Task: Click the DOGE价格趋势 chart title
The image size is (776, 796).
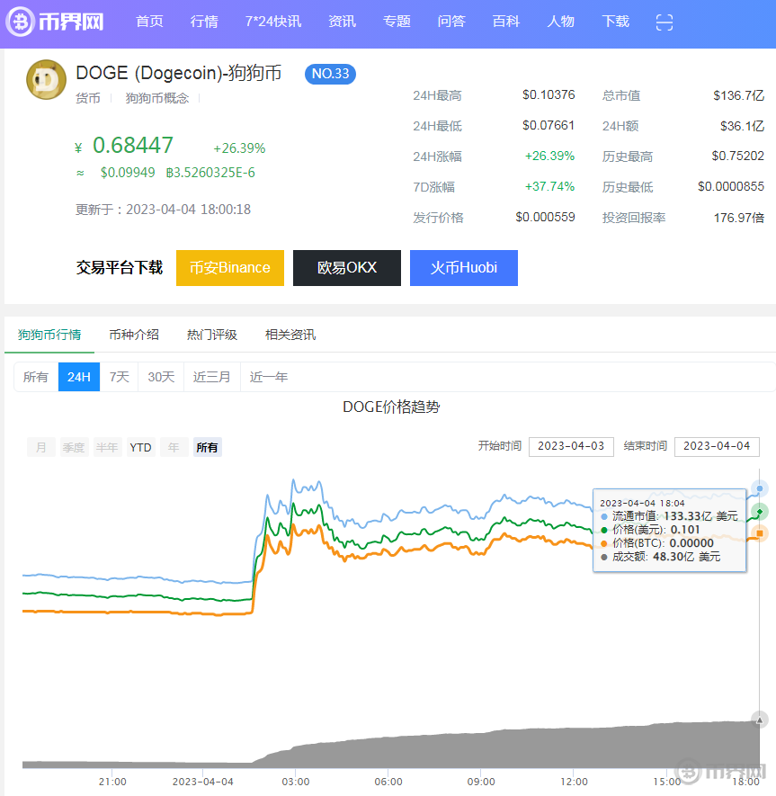Action: (x=391, y=407)
